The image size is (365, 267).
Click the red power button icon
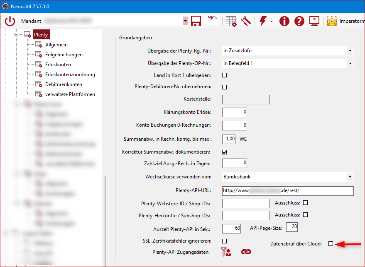[10, 21]
